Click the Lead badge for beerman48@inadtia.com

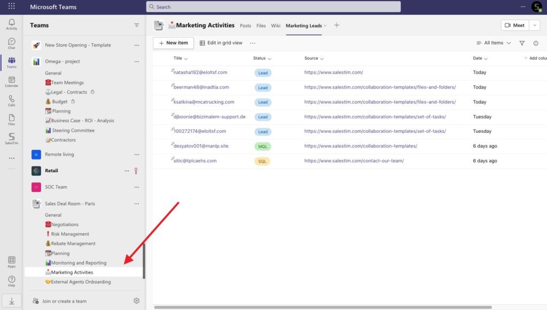point(263,88)
